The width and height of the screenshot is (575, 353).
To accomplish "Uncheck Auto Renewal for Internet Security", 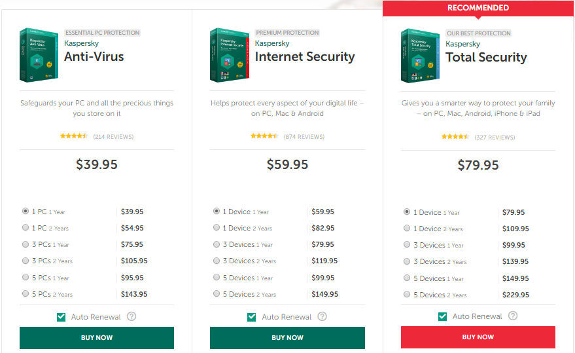I will pos(252,317).
